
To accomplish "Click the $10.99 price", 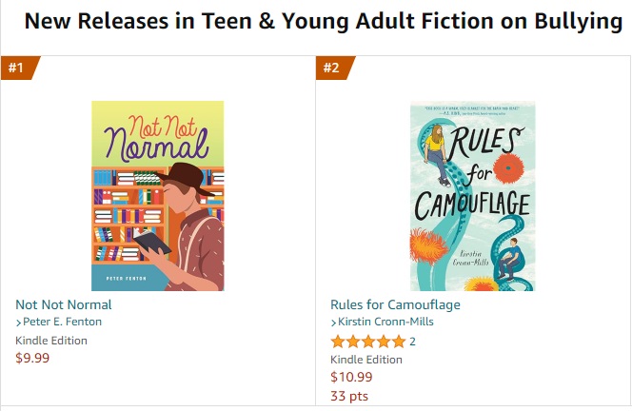I will coord(351,377).
